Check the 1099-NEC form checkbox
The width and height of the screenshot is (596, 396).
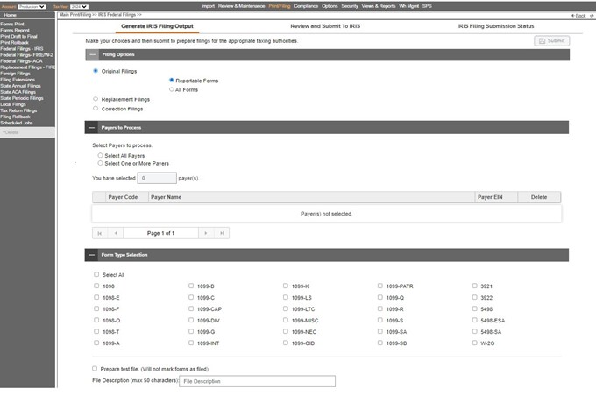click(x=286, y=332)
